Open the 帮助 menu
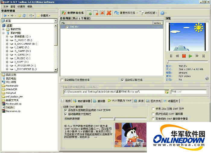Screen dimensions: 211x153 [x=30, y=7]
